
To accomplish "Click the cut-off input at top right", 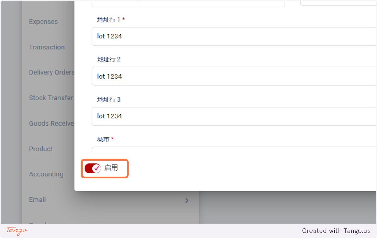I will click(339, 3).
